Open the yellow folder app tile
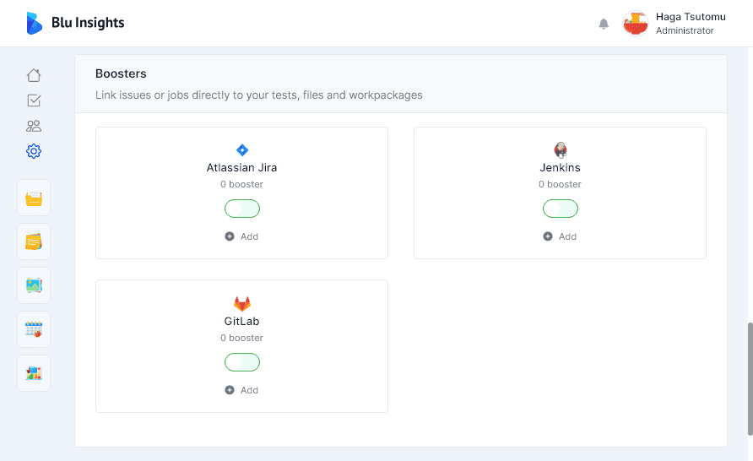 (34, 198)
